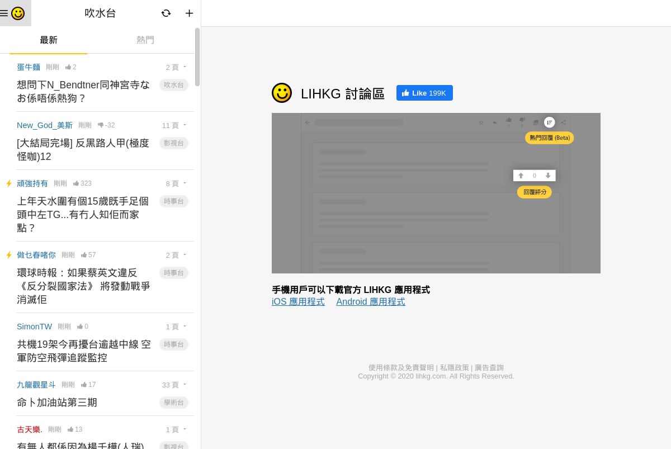
Task: Click the large LIHKG smiley logo
Action: tap(282, 93)
